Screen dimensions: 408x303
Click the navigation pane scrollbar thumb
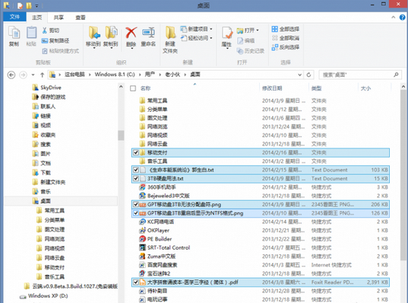coord(121,136)
